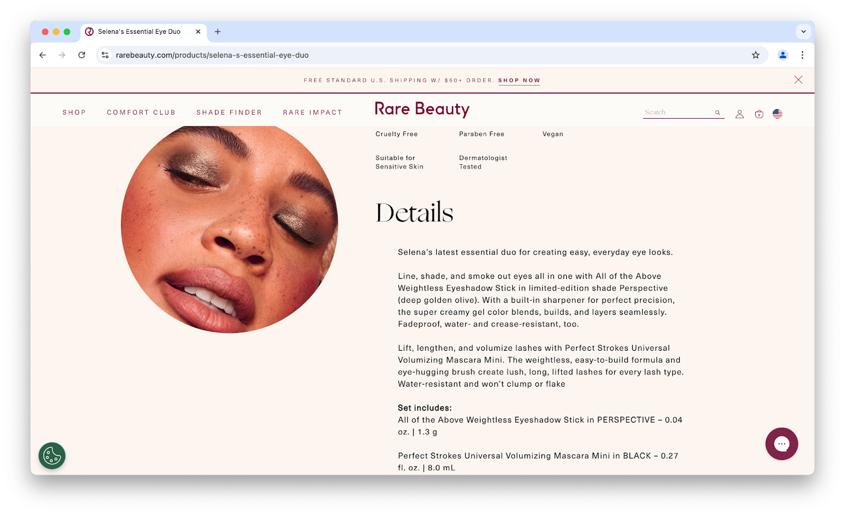Viewport: 845px width, 515px height.
Task: Open the SHOP menu
Action: point(74,113)
